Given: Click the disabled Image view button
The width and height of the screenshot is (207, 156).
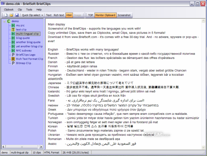Looking at the screenshot, I should 78,15.
